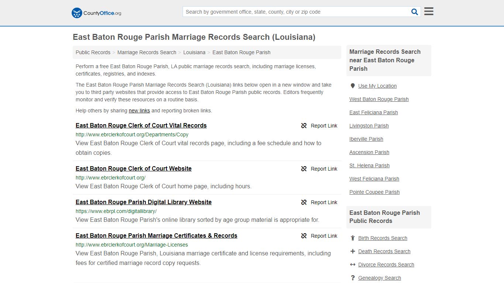
Task: Click the CountyOffice.org logo
Action: (96, 13)
